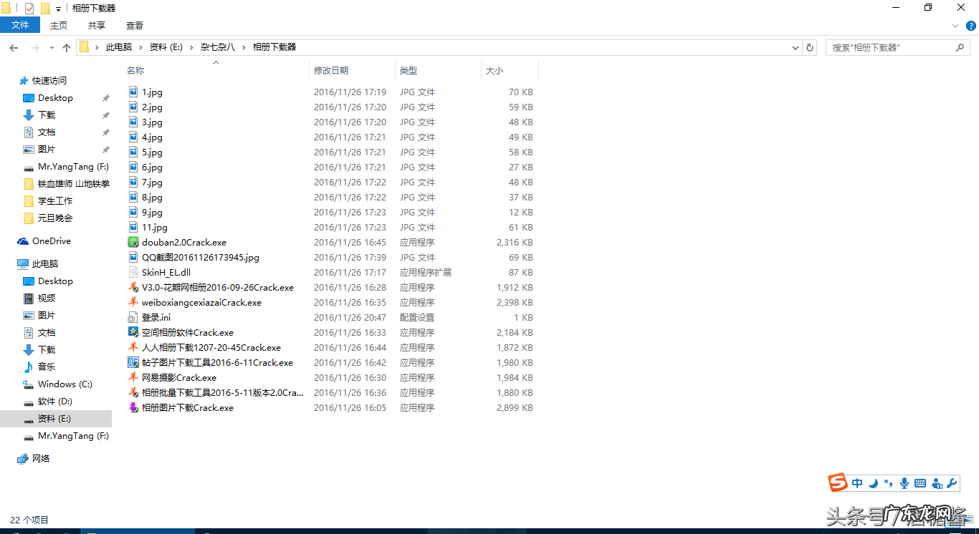Image resolution: width=979 pixels, height=534 pixels.
Task: Sort files by the 修改日期 column header
Action: (x=331, y=70)
